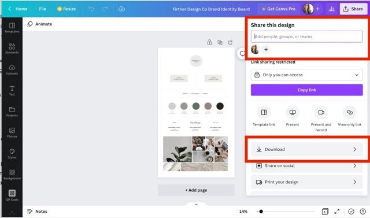Open the Background sidebar panel
Image resolution: width=370 pixels, height=218 pixels.
(x=12, y=175)
